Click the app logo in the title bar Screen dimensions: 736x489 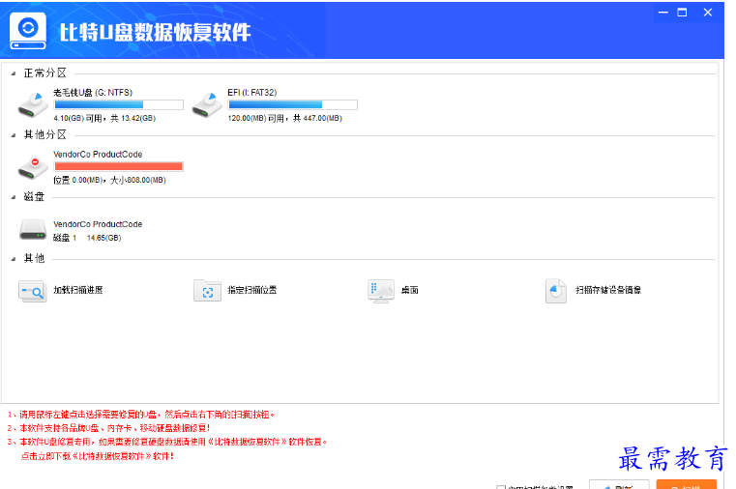(x=28, y=31)
